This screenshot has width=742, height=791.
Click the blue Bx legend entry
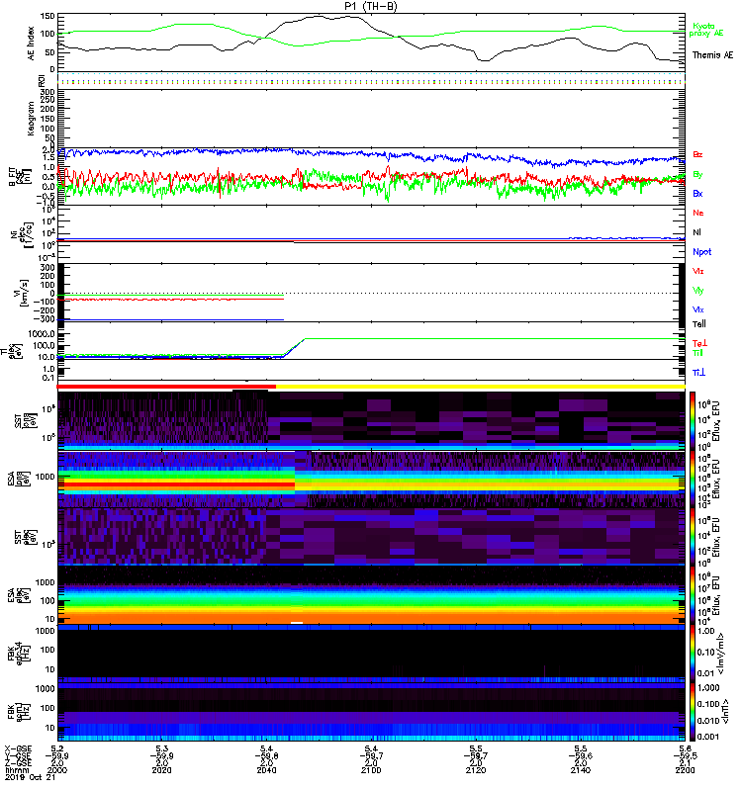(x=697, y=194)
